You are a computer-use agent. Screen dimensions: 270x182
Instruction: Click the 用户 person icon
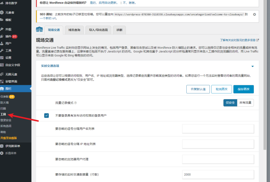pos(2,43)
